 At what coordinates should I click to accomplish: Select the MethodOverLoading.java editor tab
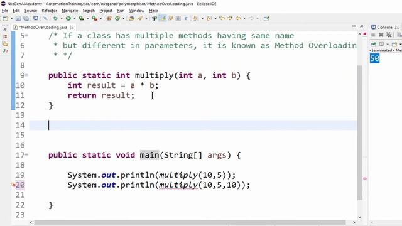pos(43,27)
